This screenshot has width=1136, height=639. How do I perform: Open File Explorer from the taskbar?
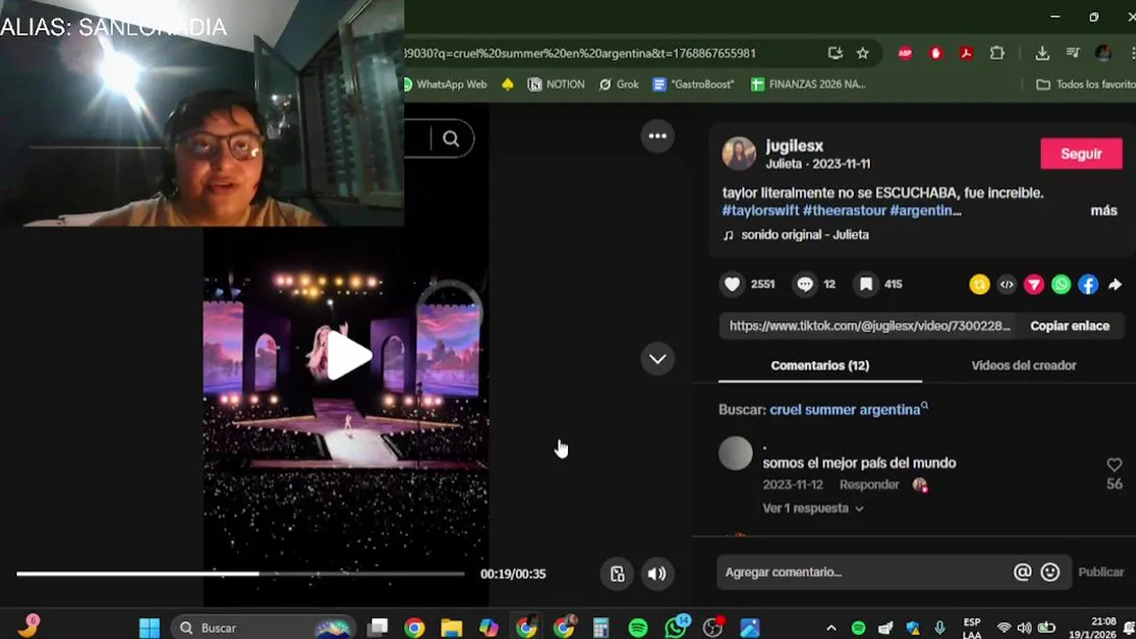(x=452, y=627)
